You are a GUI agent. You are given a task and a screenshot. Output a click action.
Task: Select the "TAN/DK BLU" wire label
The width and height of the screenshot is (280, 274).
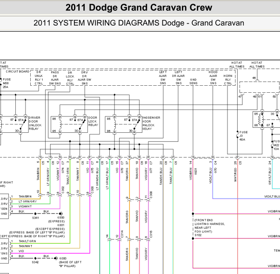click(161, 176)
